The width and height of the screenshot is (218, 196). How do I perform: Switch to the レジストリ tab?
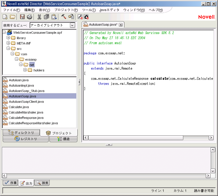(x=26, y=139)
